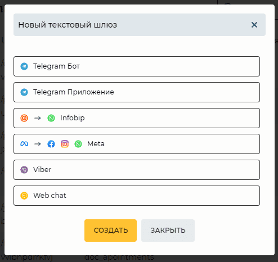Close the Новый текстовый шлюз dialog
This screenshot has width=278, height=262.
(x=254, y=25)
